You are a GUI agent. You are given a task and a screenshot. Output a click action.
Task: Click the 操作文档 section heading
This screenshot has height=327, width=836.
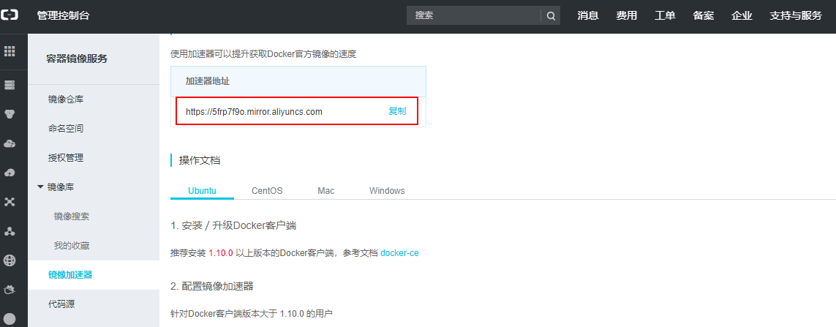pyautogui.click(x=200, y=160)
